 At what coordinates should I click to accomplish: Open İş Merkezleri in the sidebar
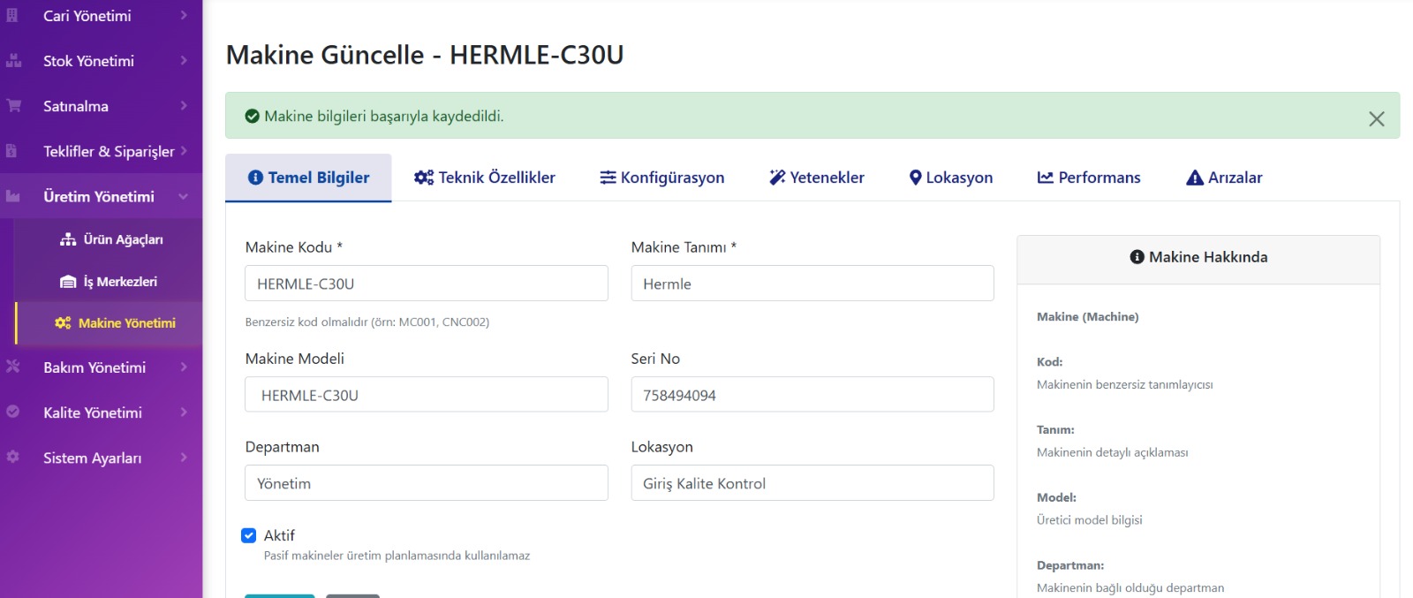tap(119, 282)
